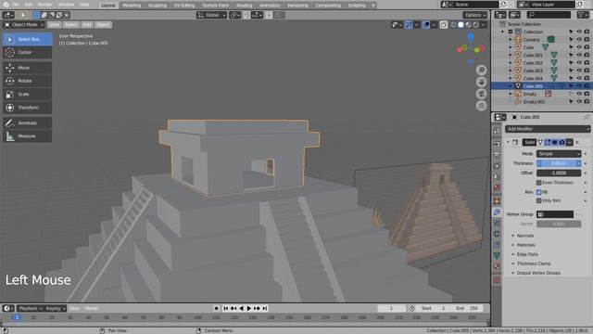Hide Cube.001 in viewport with eye icon
593x334 pixels.
click(579, 55)
